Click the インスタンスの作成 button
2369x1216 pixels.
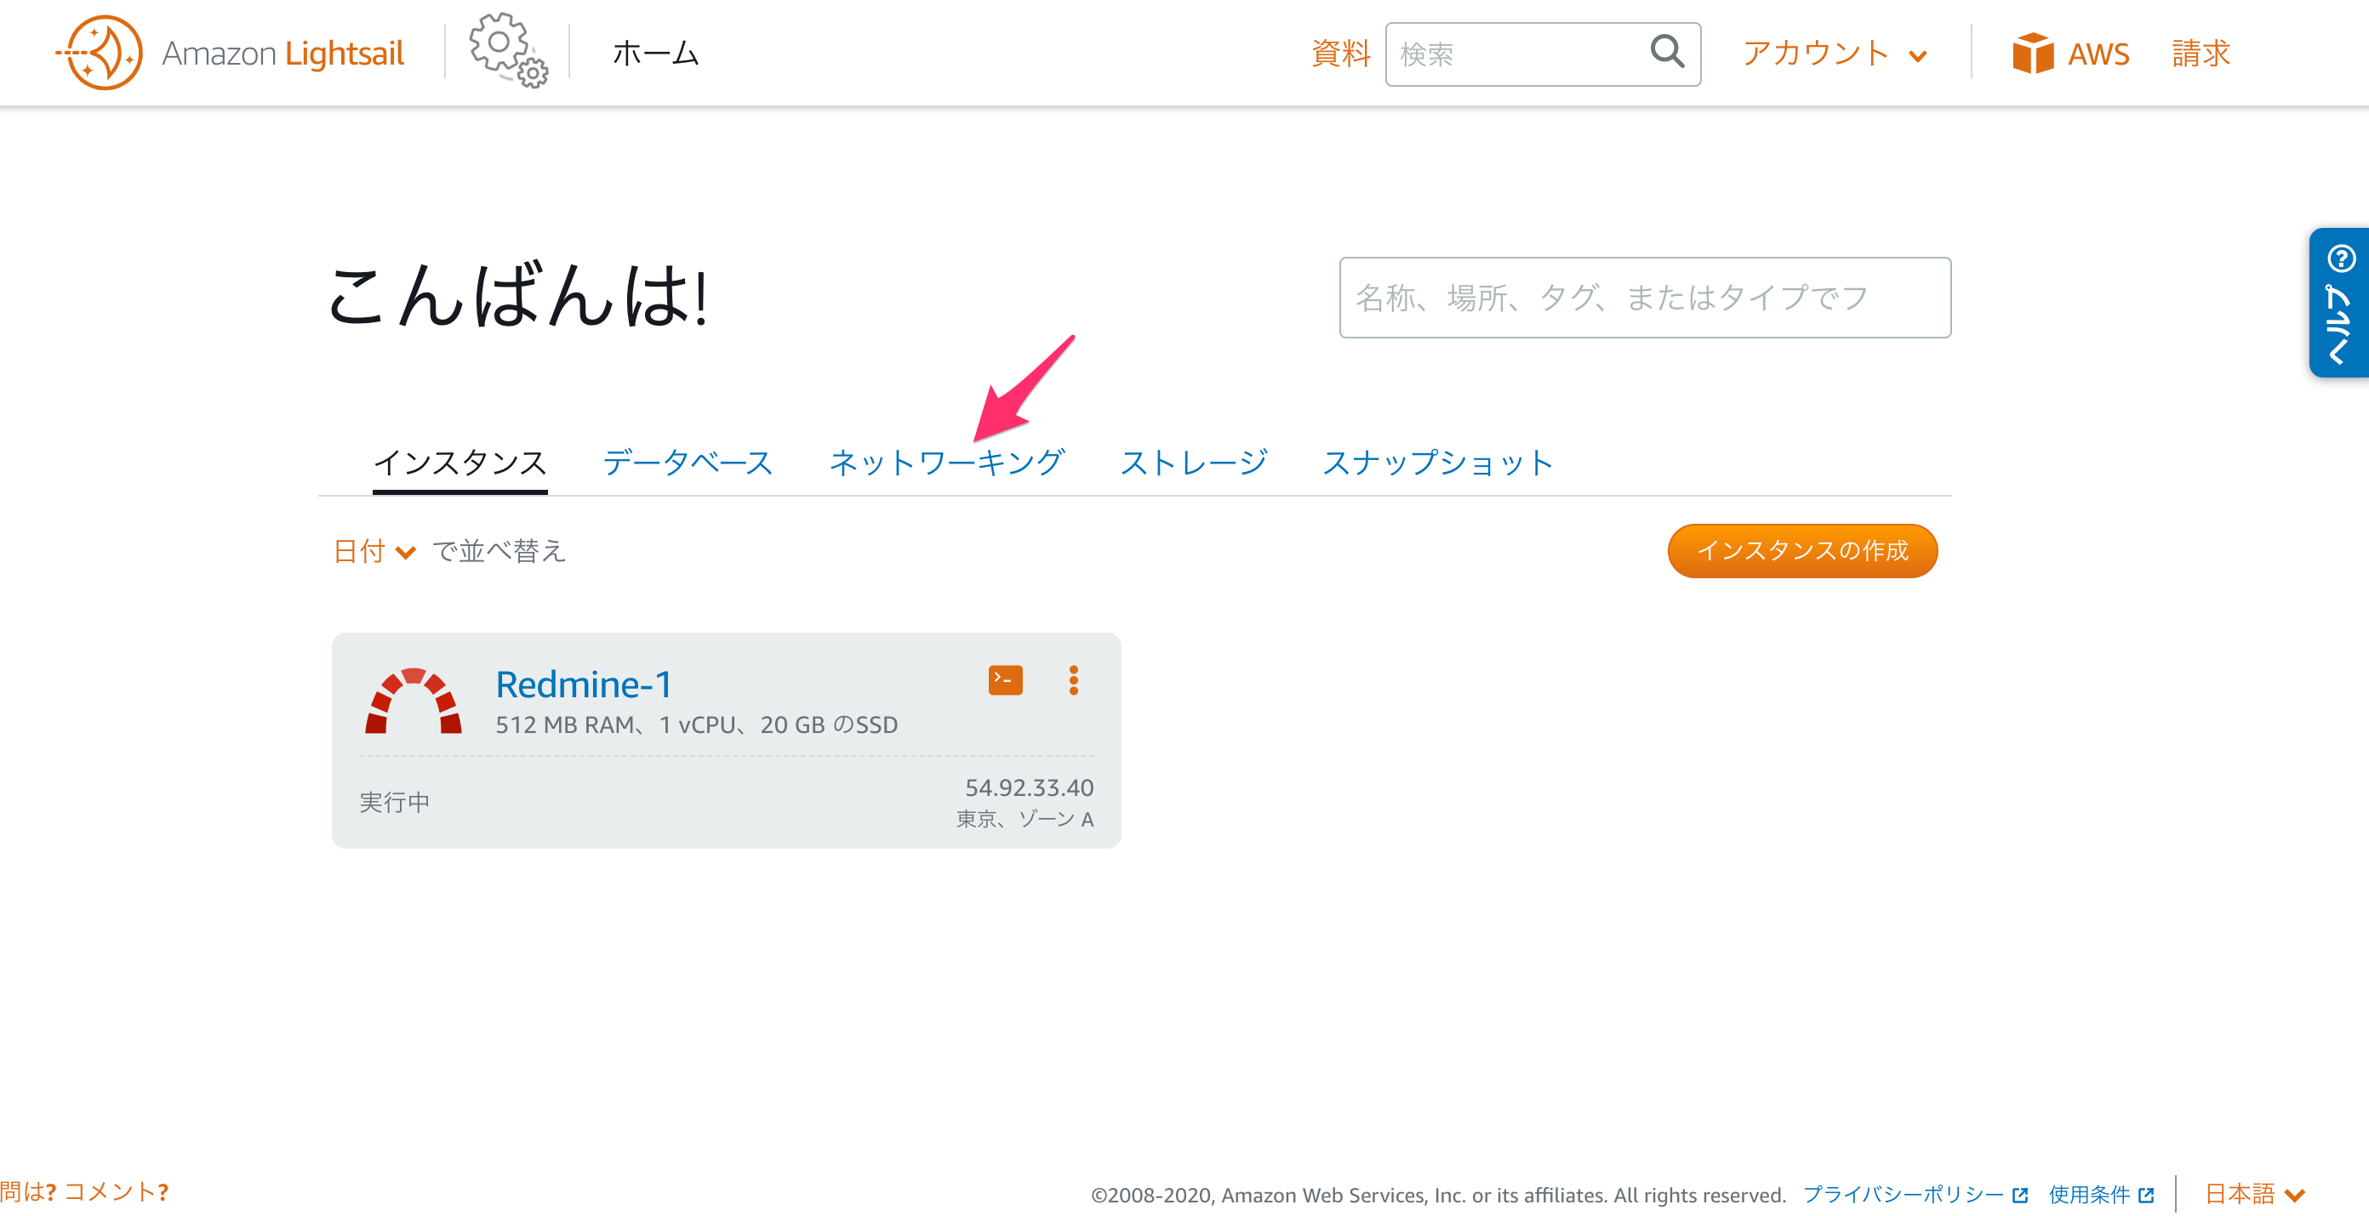coord(1801,550)
